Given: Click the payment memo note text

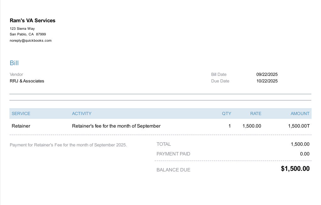Looking at the screenshot, I should pyautogui.click(x=68, y=145).
